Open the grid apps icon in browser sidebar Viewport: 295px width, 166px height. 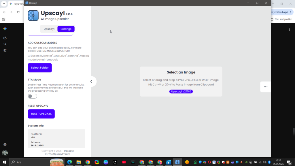click(5, 50)
